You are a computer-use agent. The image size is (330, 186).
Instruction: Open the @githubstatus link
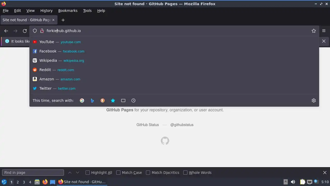click(x=182, y=125)
